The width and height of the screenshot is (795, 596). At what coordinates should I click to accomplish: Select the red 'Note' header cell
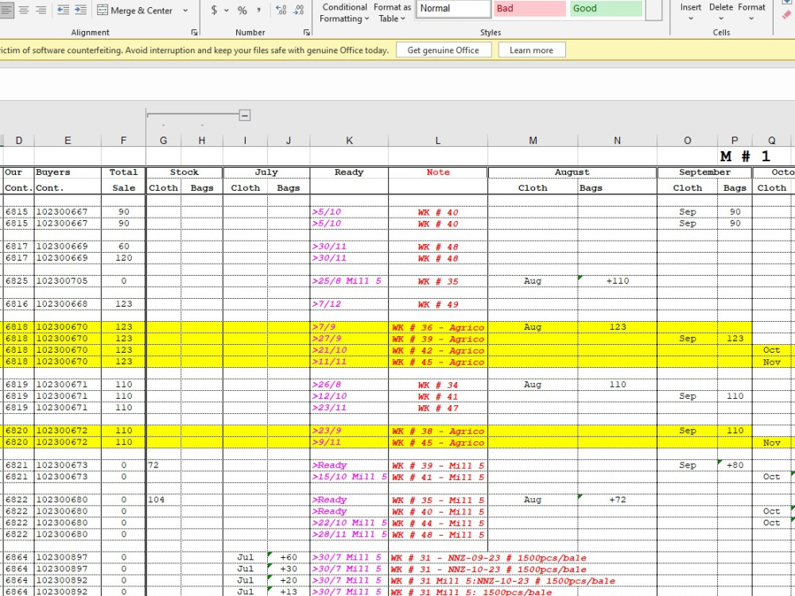[438, 172]
